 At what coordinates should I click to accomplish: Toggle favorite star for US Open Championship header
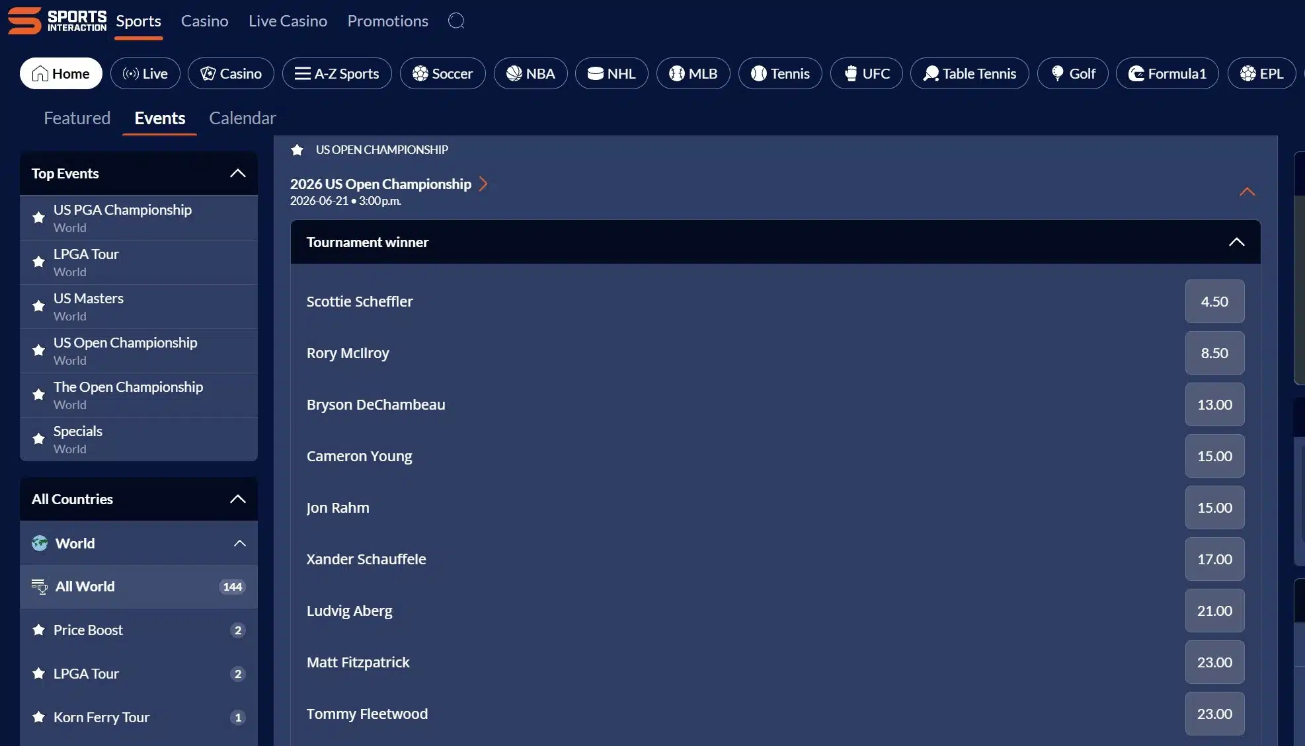pos(297,150)
